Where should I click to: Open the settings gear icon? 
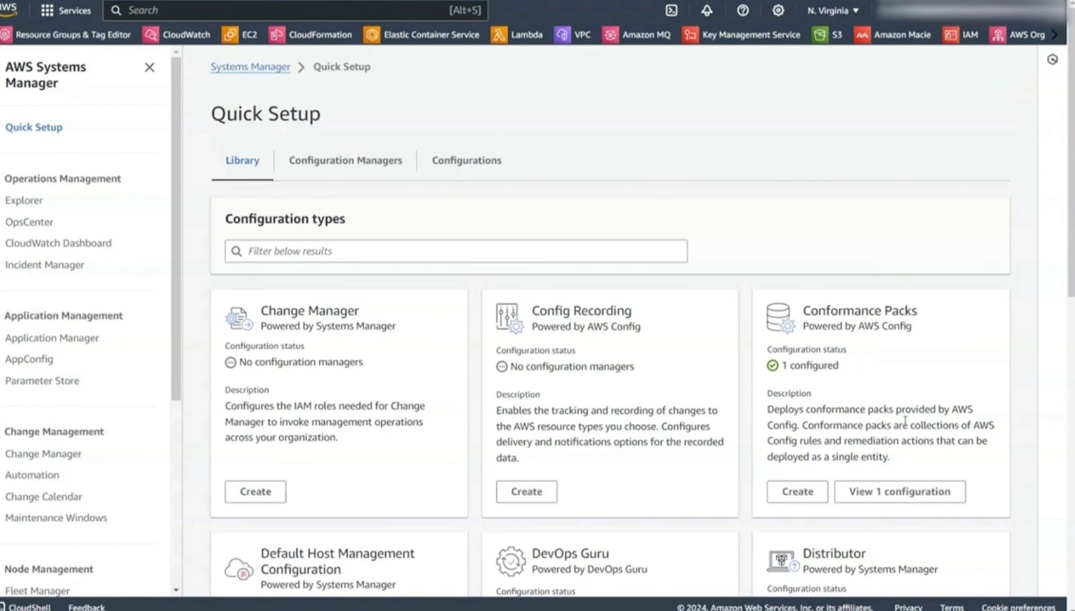coord(778,10)
